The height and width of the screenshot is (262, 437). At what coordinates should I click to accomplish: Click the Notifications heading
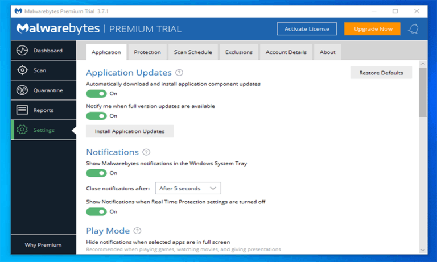coord(112,152)
